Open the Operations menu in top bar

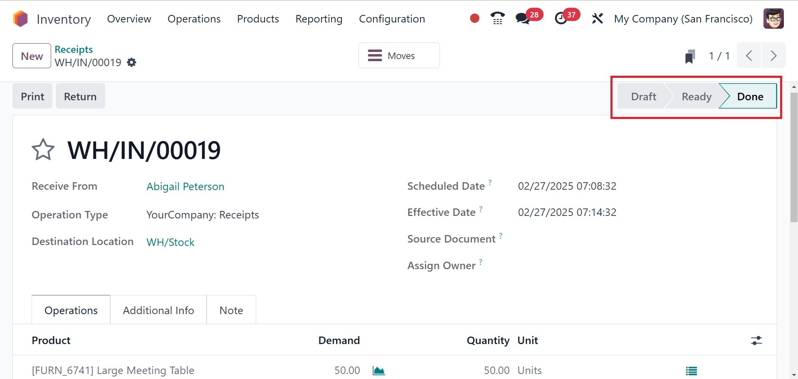click(194, 19)
